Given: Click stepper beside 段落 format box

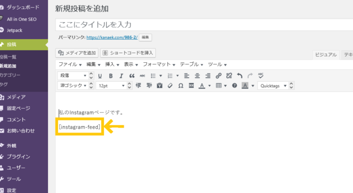Looking at the screenshot, I should click(91, 75).
